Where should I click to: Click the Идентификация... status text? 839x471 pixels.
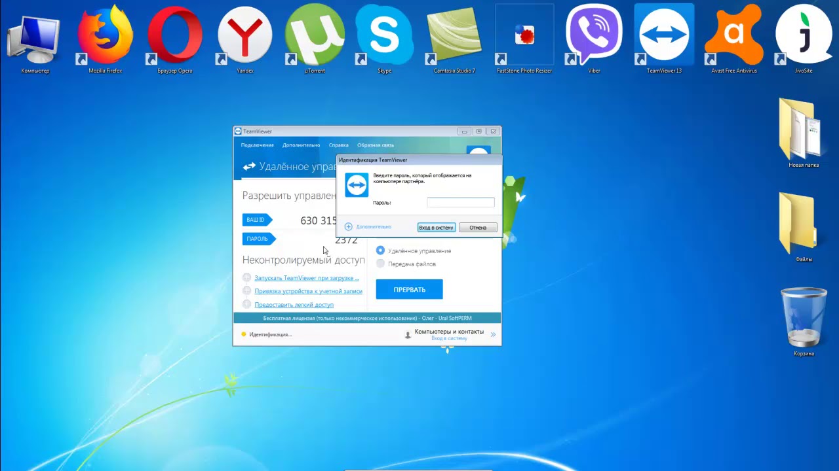[271, 334]
